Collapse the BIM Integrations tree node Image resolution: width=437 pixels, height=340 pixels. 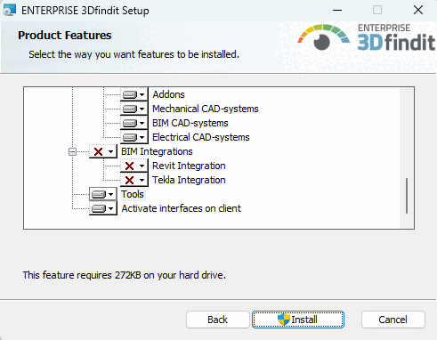pos(72,152)
